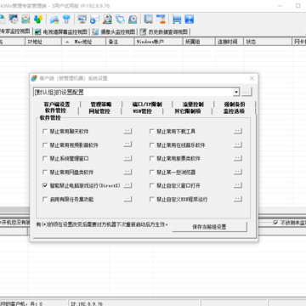Open ... options for 禁止常用网盘类软件
This screenshot has width=306, height=306.
pos(128,172)
